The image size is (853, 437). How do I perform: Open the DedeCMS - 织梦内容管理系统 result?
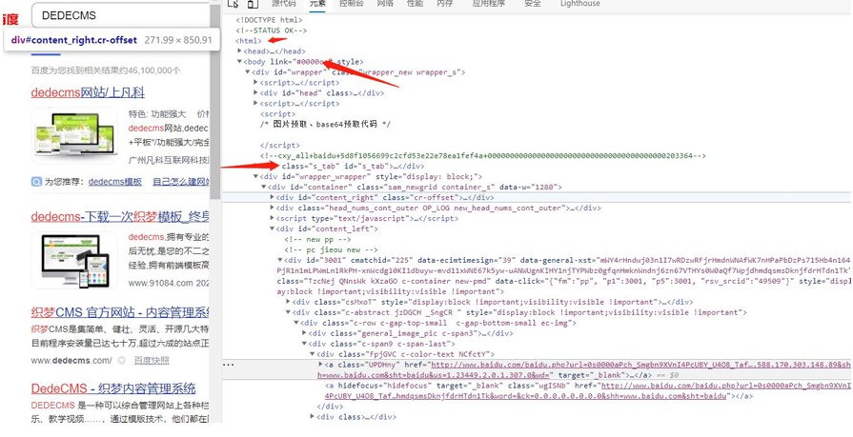pos(113,389)
